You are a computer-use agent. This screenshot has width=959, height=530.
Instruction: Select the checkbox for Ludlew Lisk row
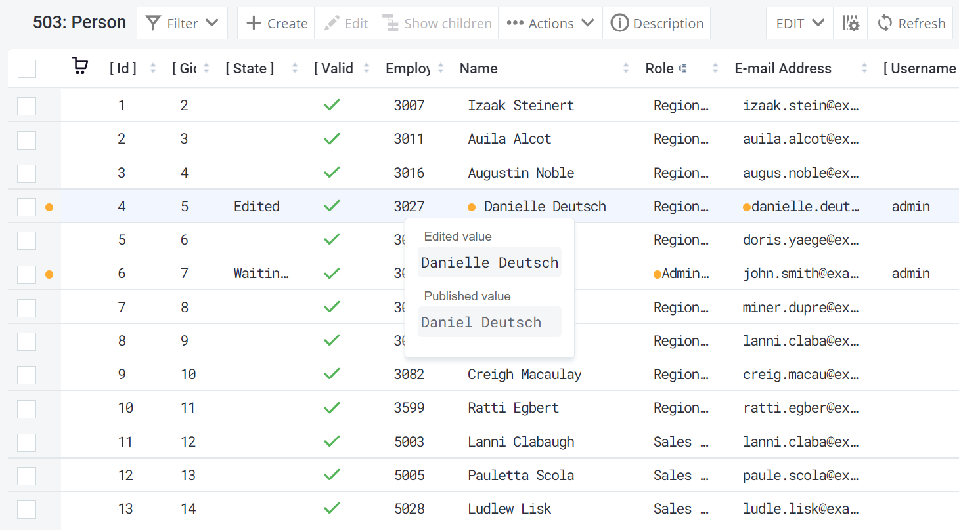pos(27,509)
